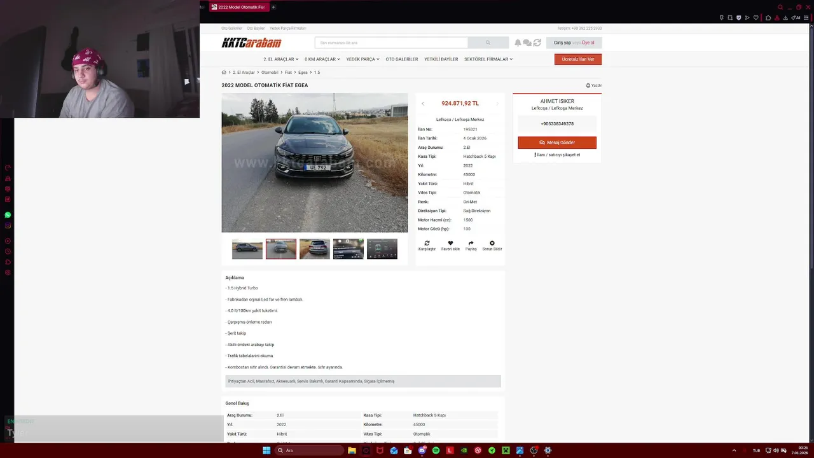The image size is (814, 458).
Task: Open browser tab search magnifier icon
Action: (780, 7)
